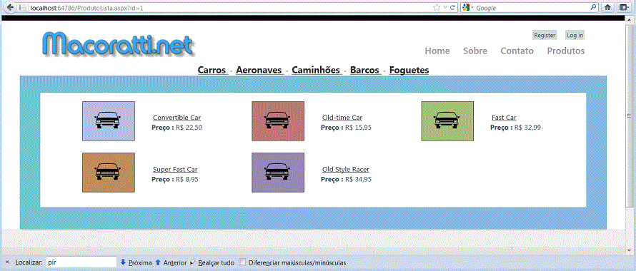Click the Log in button
The width and height of the screenshot is (636, 271).
(x=575, y=35)
